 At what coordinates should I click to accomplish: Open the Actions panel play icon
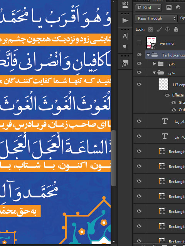coord(125,20)
